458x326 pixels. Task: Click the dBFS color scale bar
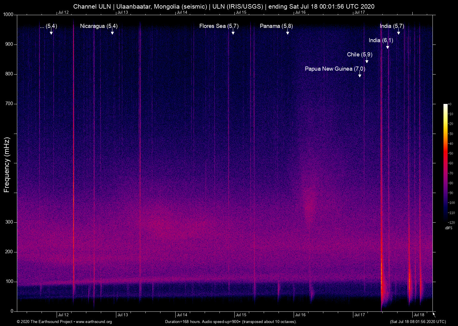446,163
